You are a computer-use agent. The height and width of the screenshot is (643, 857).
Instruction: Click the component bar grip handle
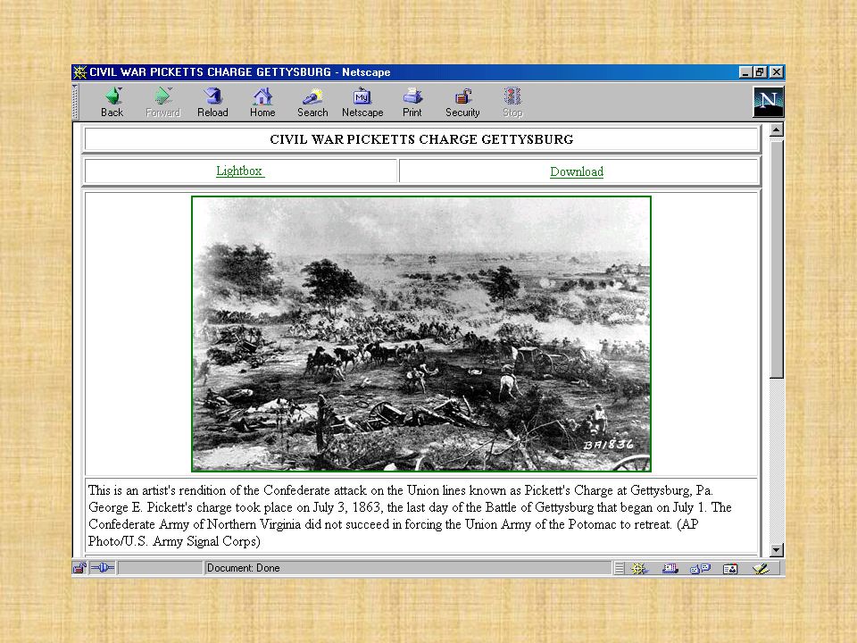(619, 569)
